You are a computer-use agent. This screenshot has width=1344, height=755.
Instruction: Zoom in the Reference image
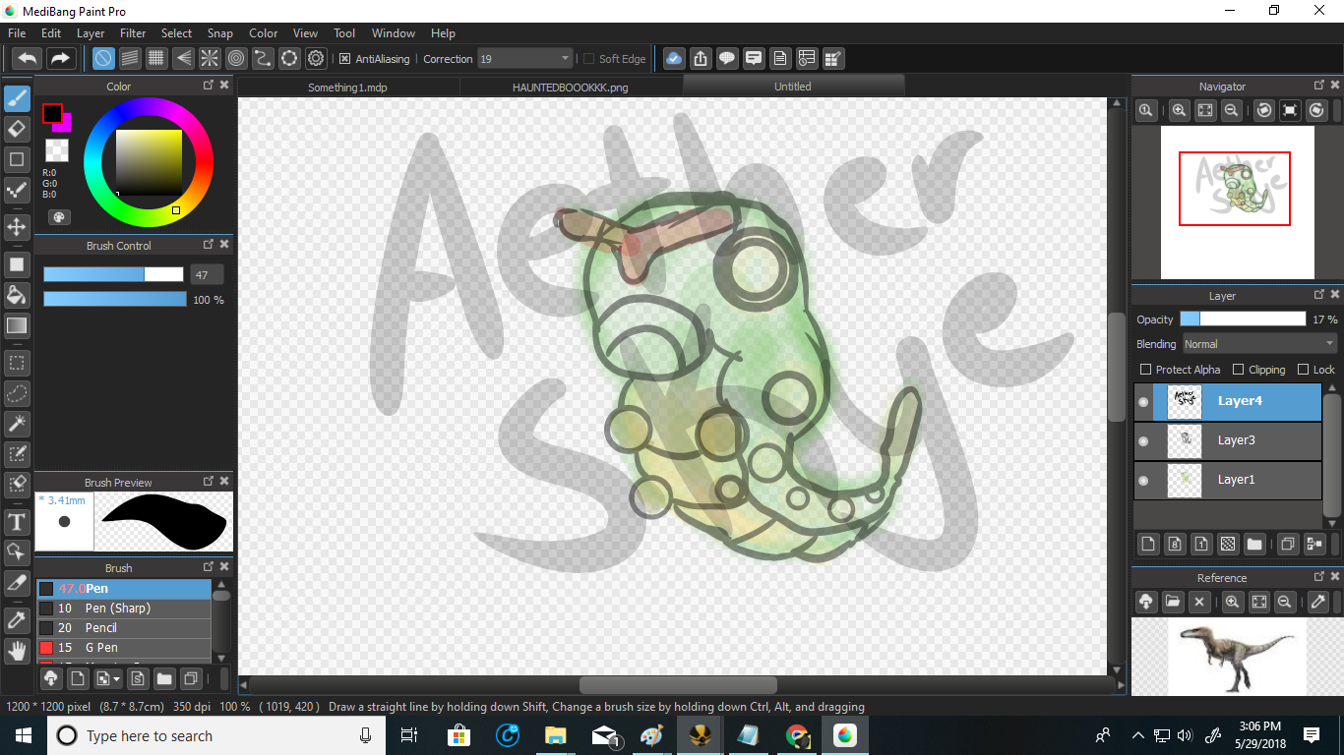point(1232,602)
